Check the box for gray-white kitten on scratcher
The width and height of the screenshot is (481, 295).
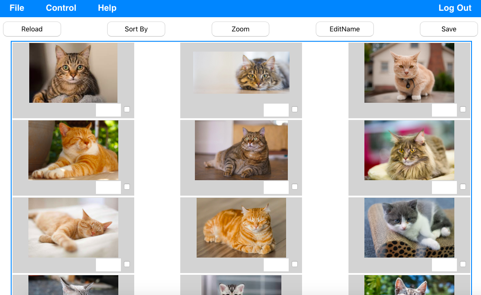463,264
